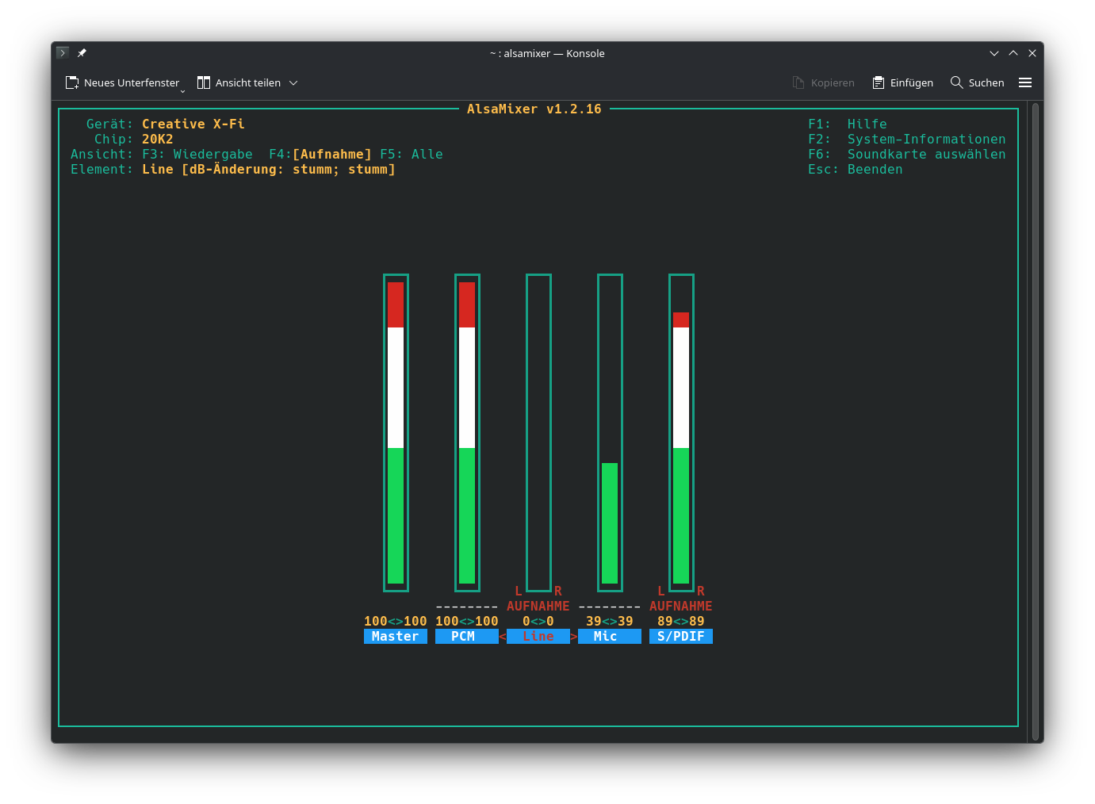Click the split view icon
Screen dimensions: 1095x804
pyautogui.click(x=204, y=82)
